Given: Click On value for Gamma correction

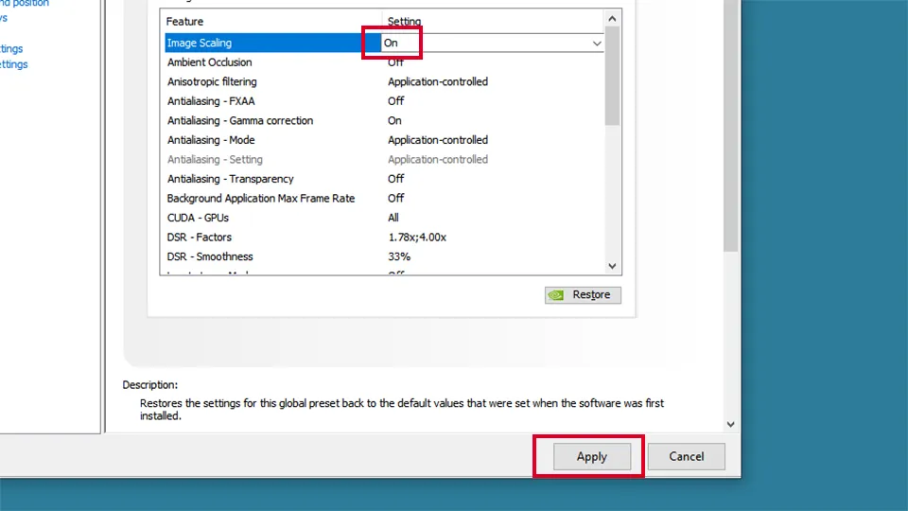Looking at the screenshot, I should click(x=394, y=120).
